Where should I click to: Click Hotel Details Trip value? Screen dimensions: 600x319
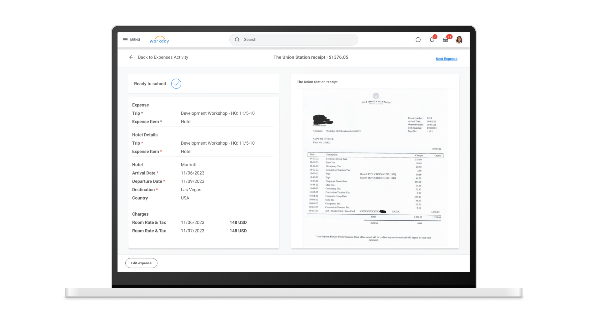tap(218, 143)
